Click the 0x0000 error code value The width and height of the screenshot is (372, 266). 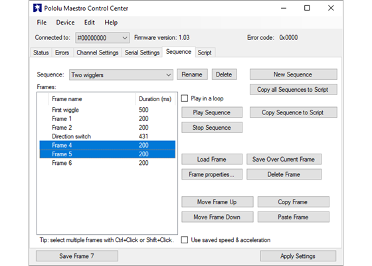pyautogui.click(x=288, y=37)
